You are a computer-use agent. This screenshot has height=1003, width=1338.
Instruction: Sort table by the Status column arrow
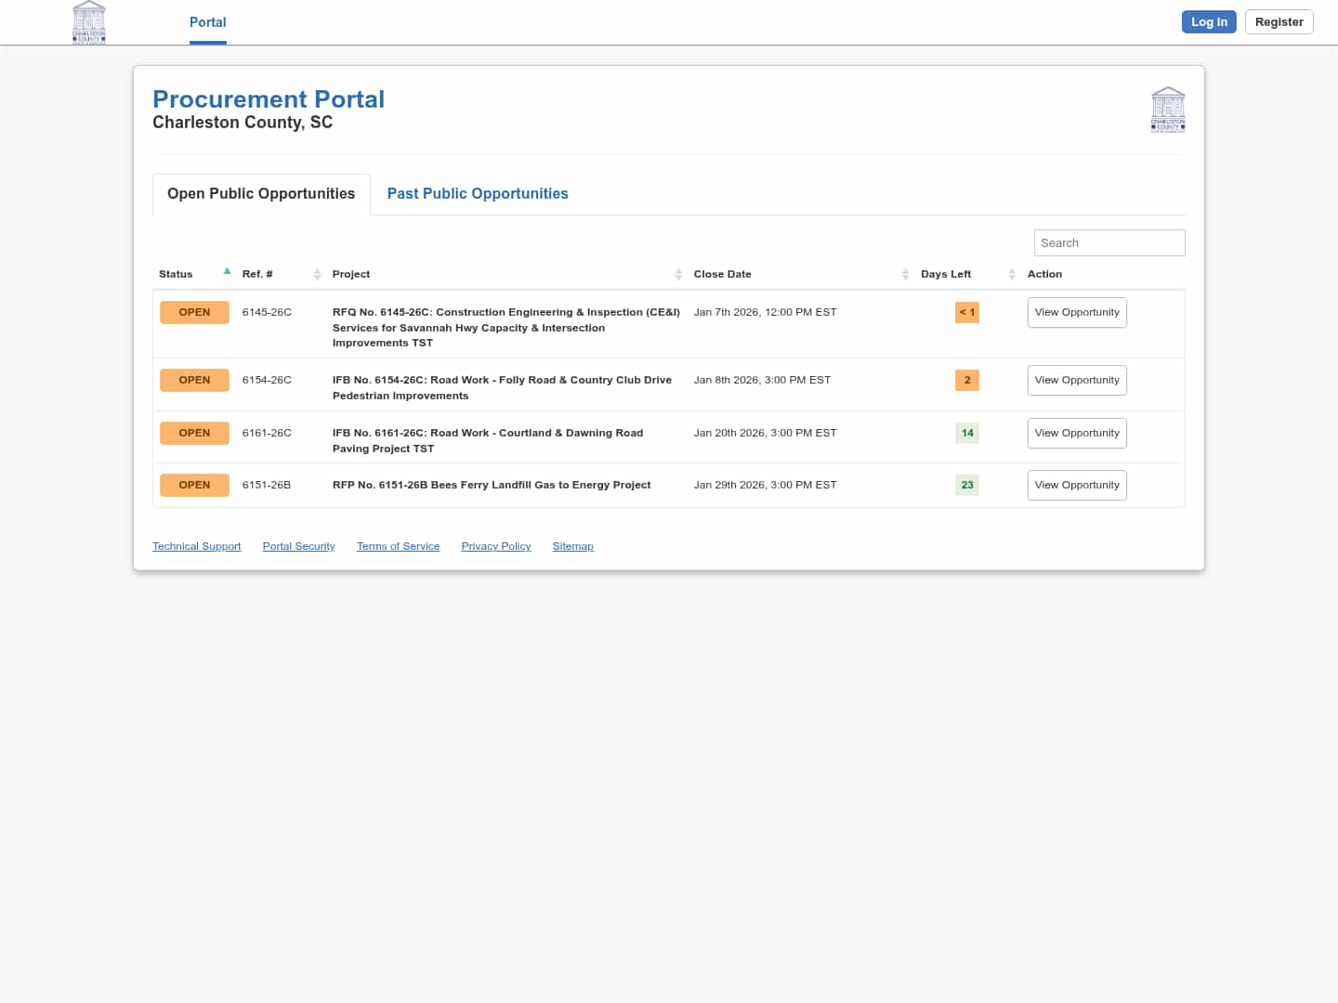pyautogui.click(x=227, y=272)
